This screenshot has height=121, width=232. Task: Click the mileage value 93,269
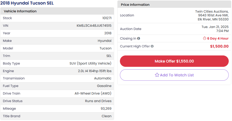click(x=106, y=109)
